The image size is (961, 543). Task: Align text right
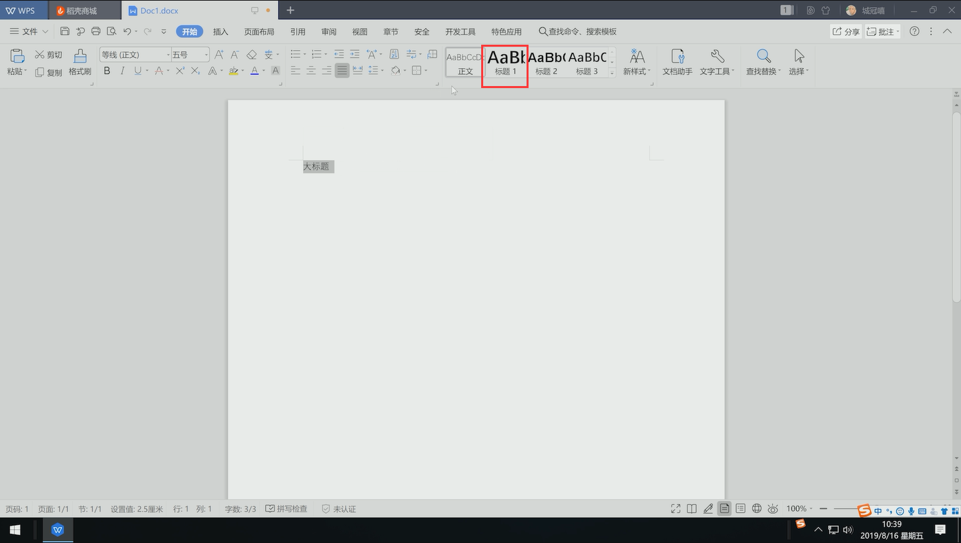coord(326,70)
